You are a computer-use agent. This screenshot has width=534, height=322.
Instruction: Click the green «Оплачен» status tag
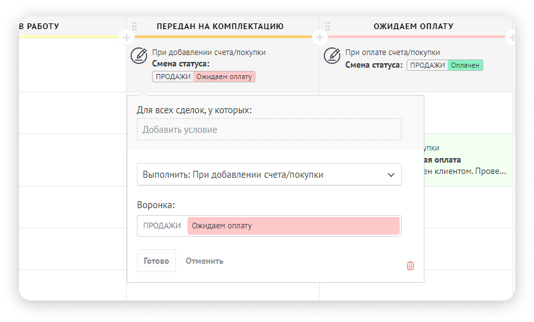tap(465, 65)
